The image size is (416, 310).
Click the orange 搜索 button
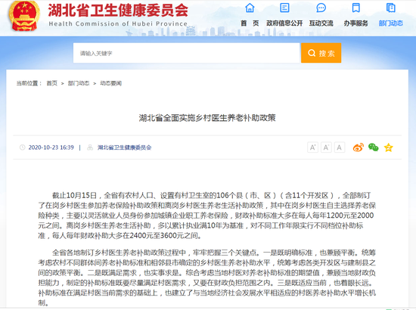321,53
